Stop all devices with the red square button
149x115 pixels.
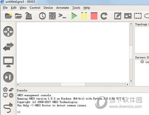point(94,16)
